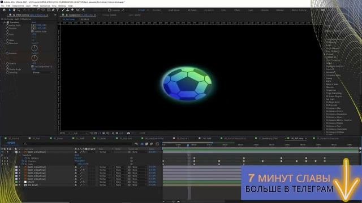
Task: Select the Type text tool
Action: pos(58,10)
